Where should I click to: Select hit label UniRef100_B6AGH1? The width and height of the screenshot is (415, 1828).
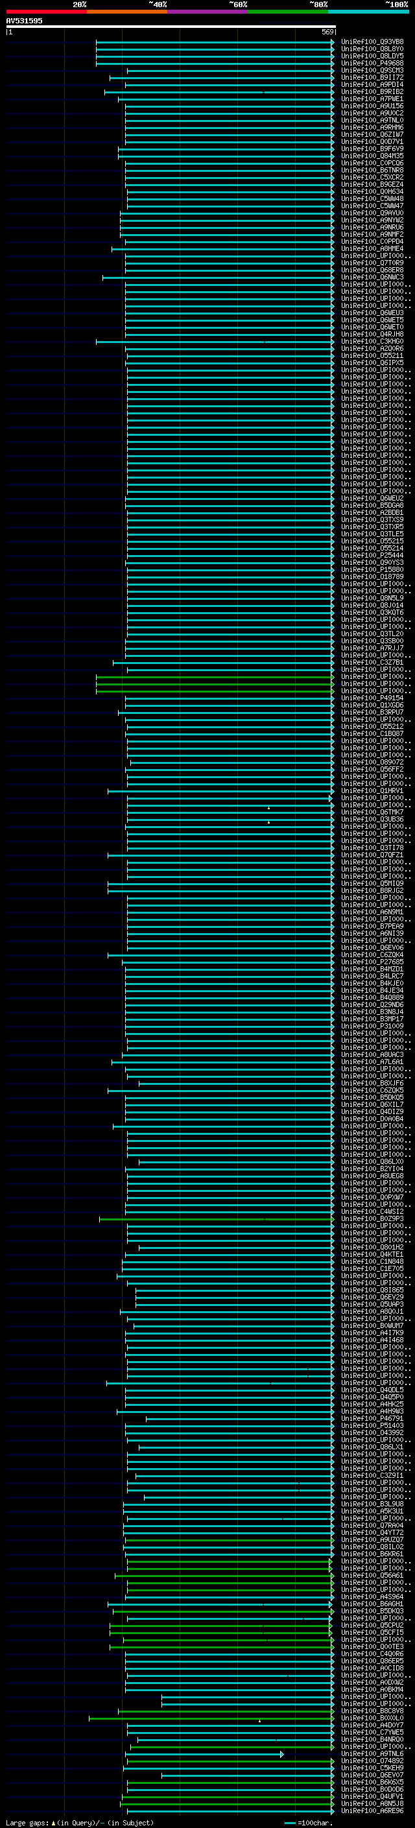[372, 1604]
